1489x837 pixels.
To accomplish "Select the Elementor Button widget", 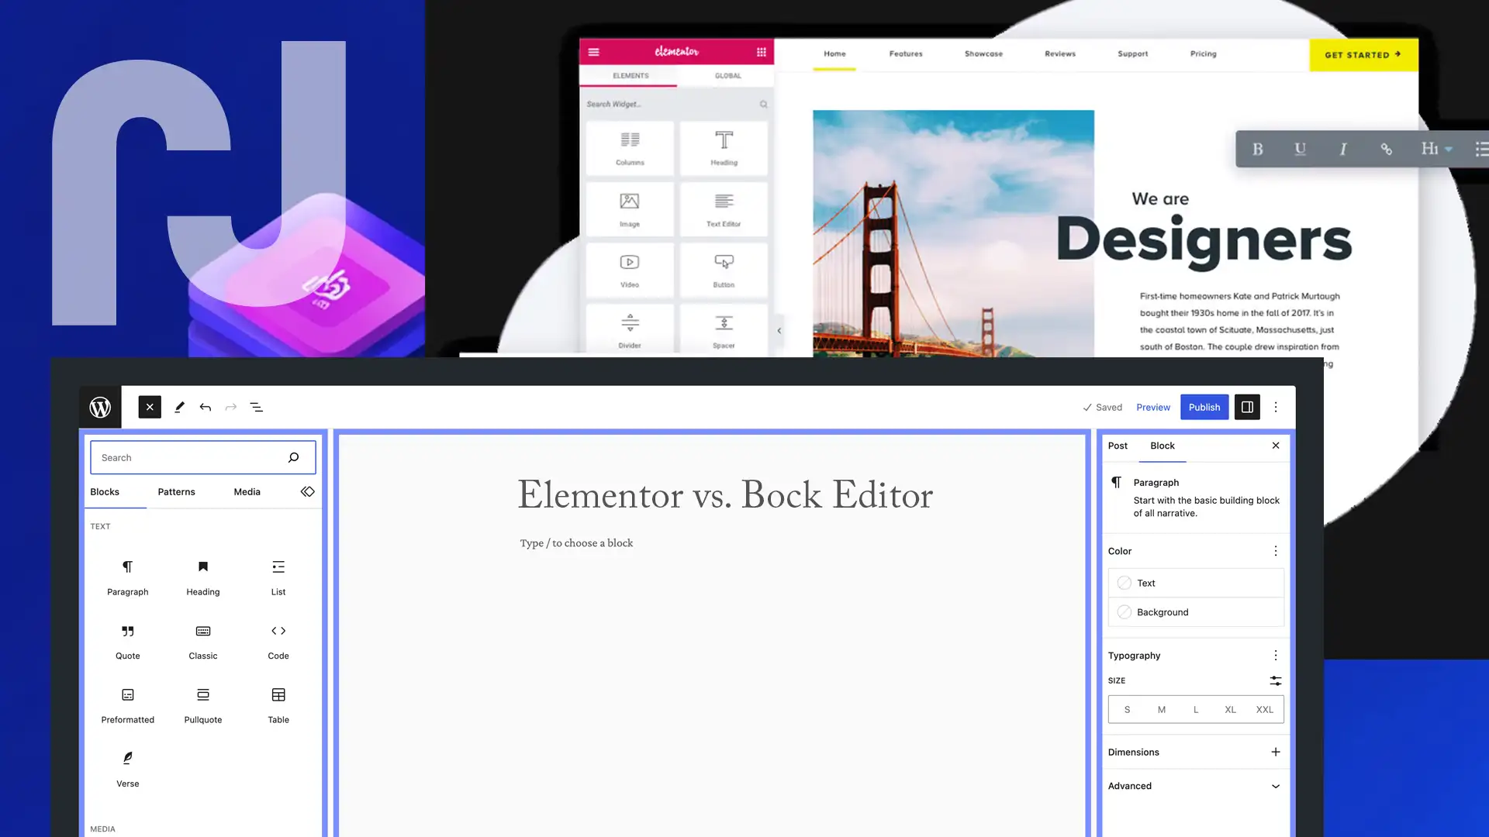I will (x=724, y=270).
